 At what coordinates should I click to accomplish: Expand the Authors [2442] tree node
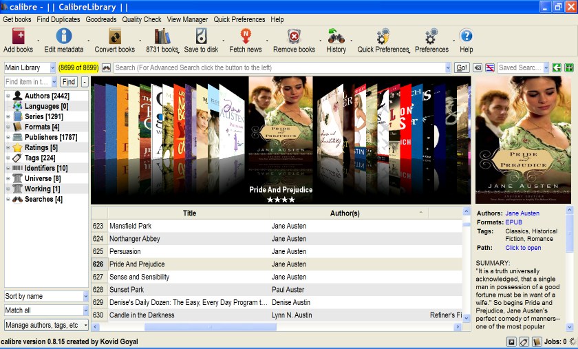tap(8, 96)
